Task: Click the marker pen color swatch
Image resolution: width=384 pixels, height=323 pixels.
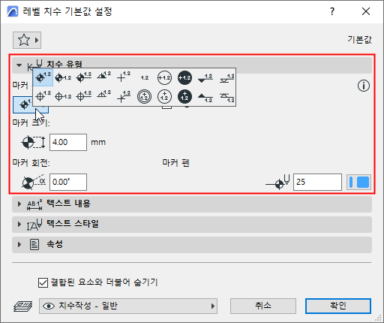Action: pyautogui.click(x=358, y=182)
